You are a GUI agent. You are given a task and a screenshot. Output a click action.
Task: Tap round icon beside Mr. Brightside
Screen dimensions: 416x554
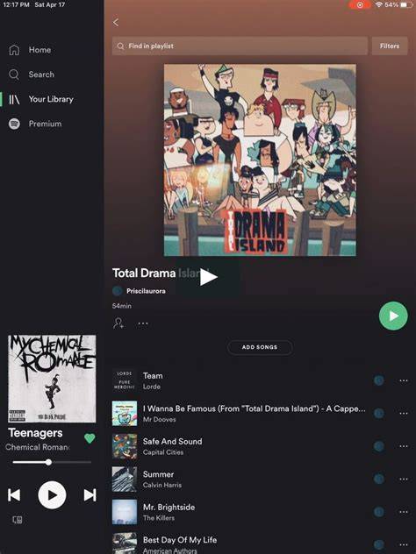point(379,512)
